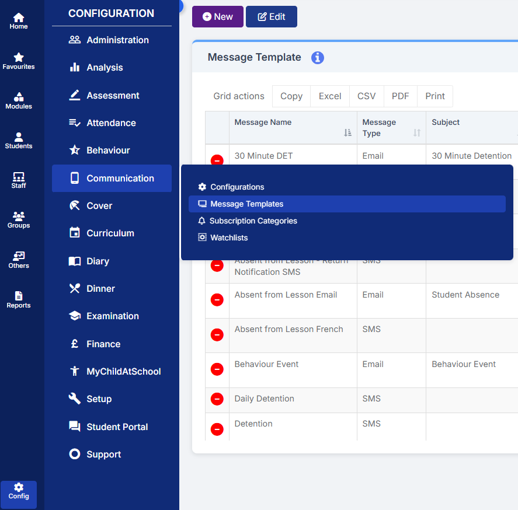Click the New button
This screenshot has width=518, height=510.
pyautogui.click(x=217, y=17)
